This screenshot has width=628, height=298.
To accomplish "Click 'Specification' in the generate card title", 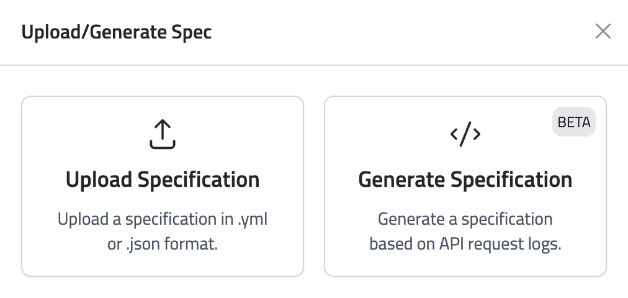I will pyautogui.click(x=511, y=179).
